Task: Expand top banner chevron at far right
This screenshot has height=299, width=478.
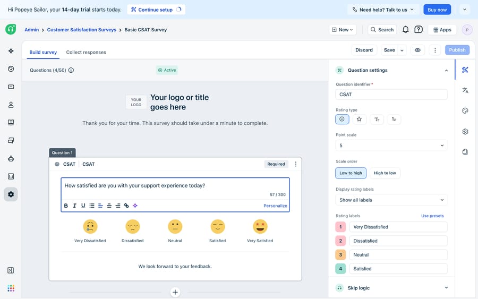Action: 465,10
